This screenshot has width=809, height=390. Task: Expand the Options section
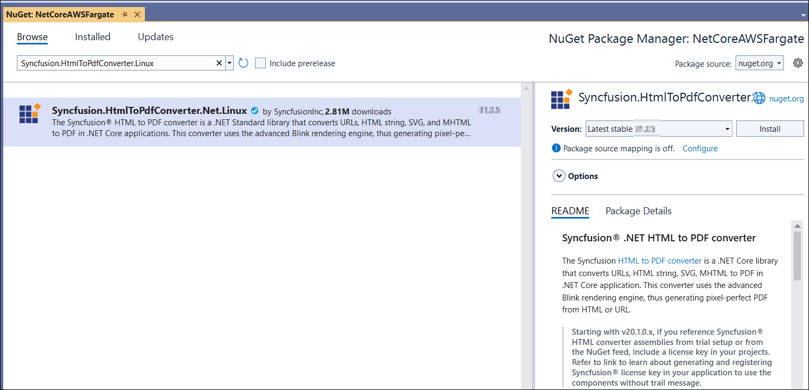tap(558, 176)
